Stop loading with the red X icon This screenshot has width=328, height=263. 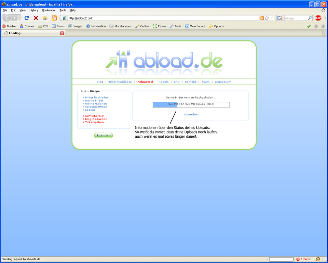tap(36, 18)
